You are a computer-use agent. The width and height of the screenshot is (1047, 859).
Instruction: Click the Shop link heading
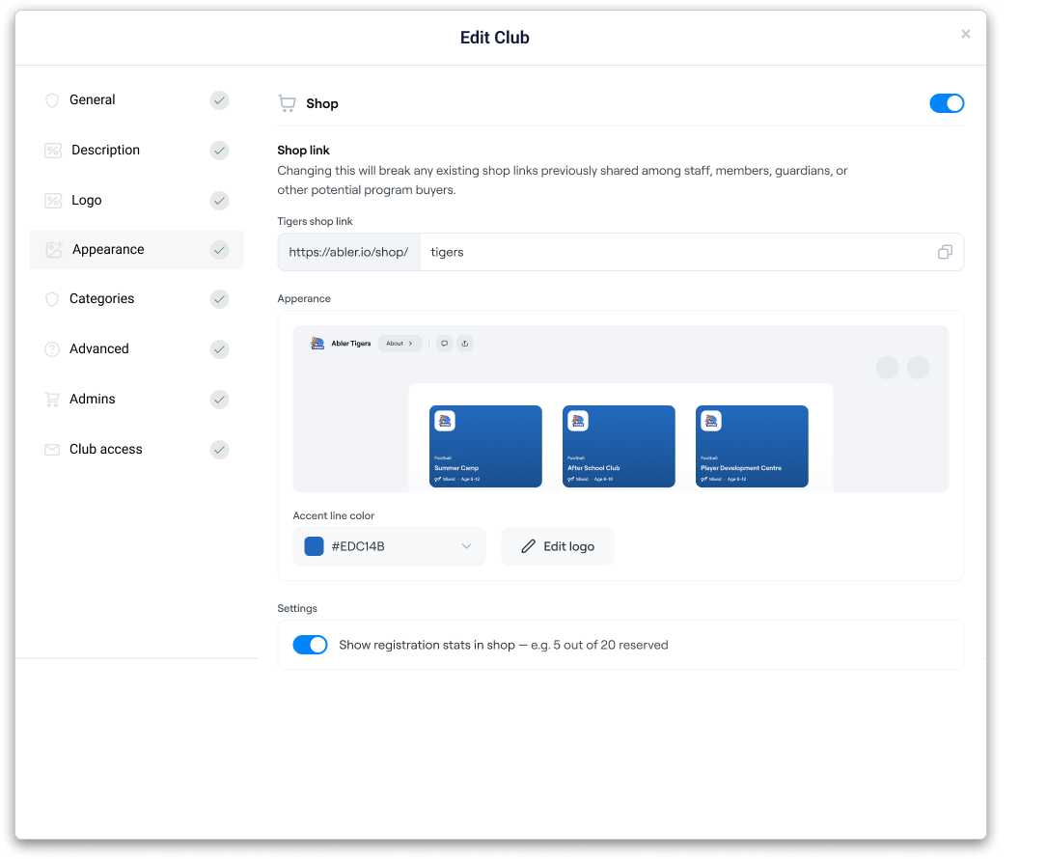pos(304,151)
